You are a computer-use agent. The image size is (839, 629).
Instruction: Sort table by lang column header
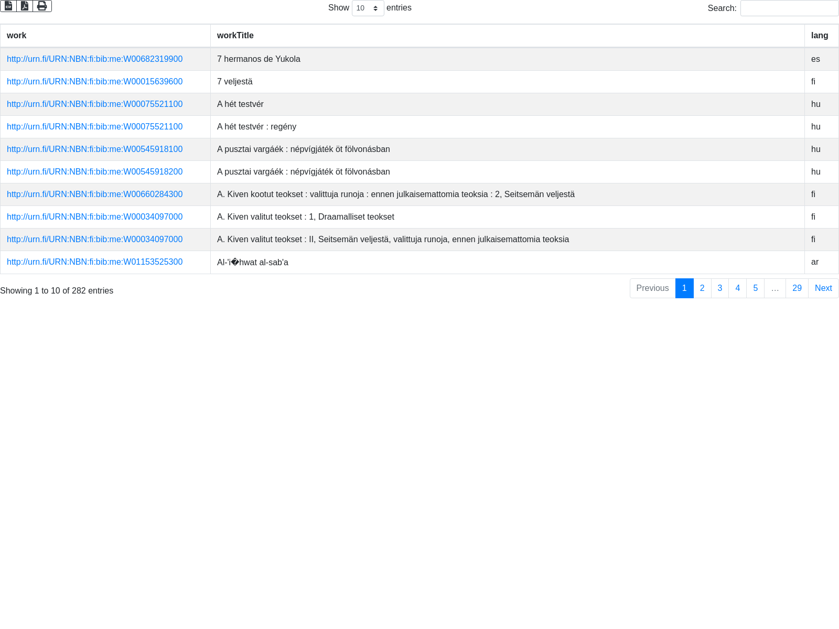click(821, 36)
